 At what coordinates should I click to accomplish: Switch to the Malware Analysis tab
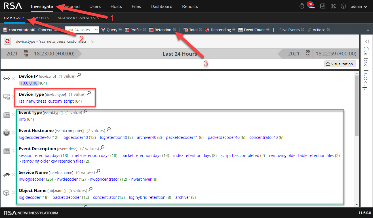click(78, 18)
